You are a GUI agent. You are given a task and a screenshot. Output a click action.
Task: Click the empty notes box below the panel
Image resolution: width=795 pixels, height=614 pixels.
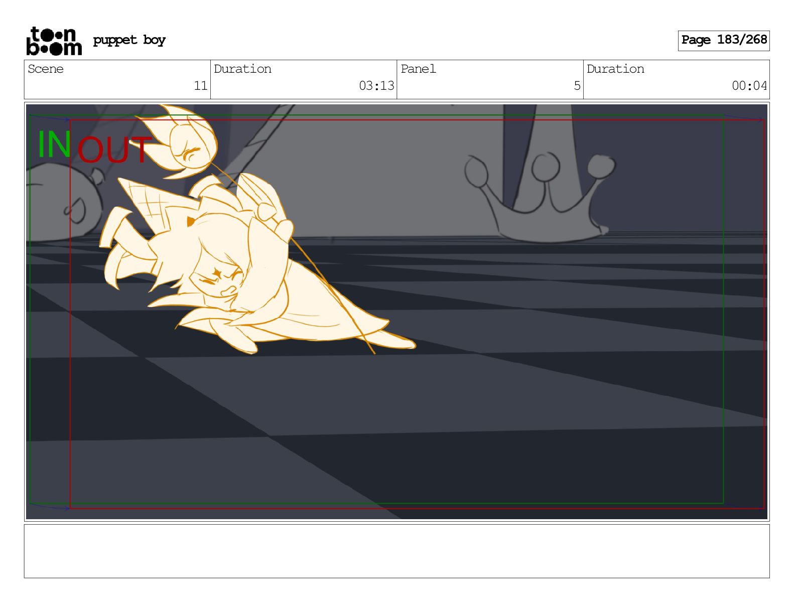coord(396,551)
